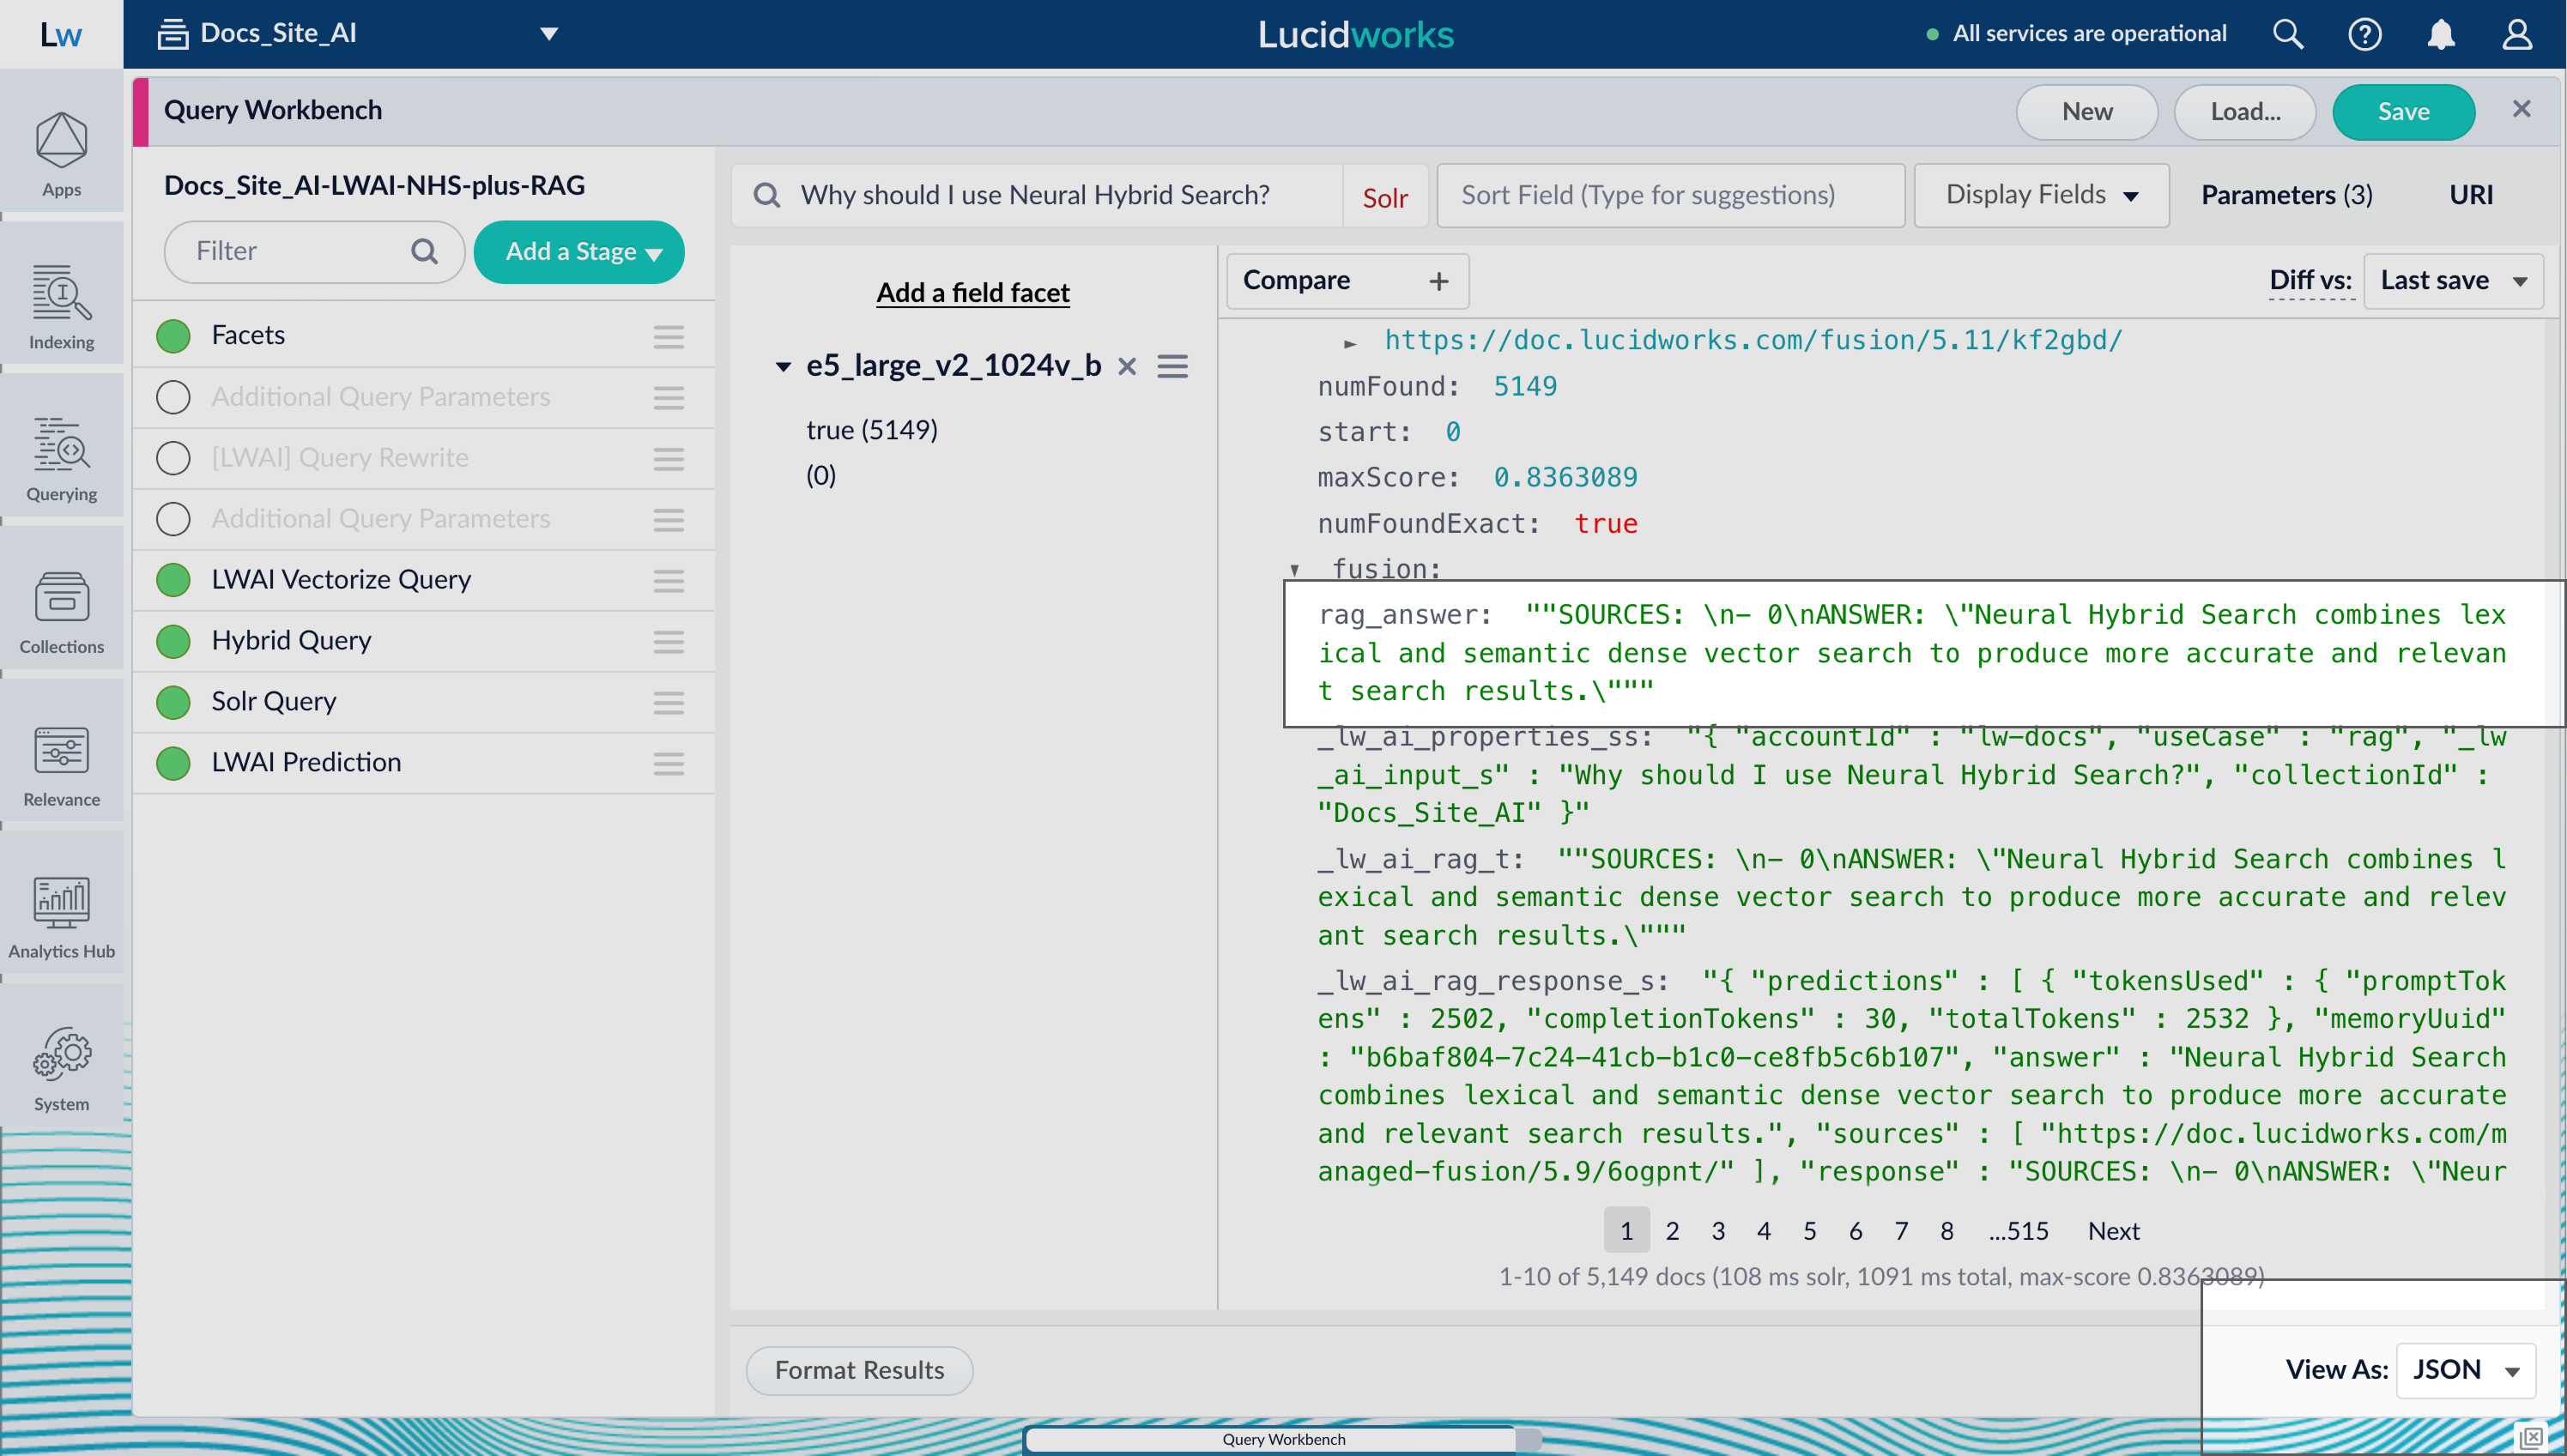
Task: Expand the doc.lucidworks.com URL node
Action: click(x=1349, y=343)
